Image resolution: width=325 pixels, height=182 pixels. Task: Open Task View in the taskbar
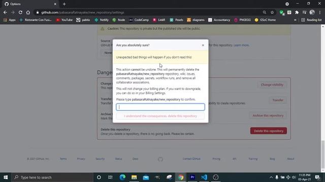pos(110,177)
